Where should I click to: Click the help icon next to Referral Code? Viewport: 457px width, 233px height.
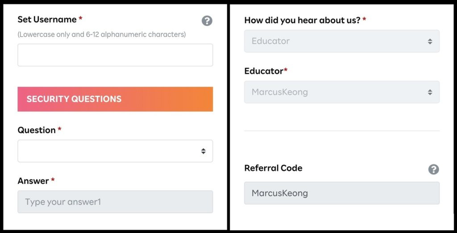pos(433,169)
